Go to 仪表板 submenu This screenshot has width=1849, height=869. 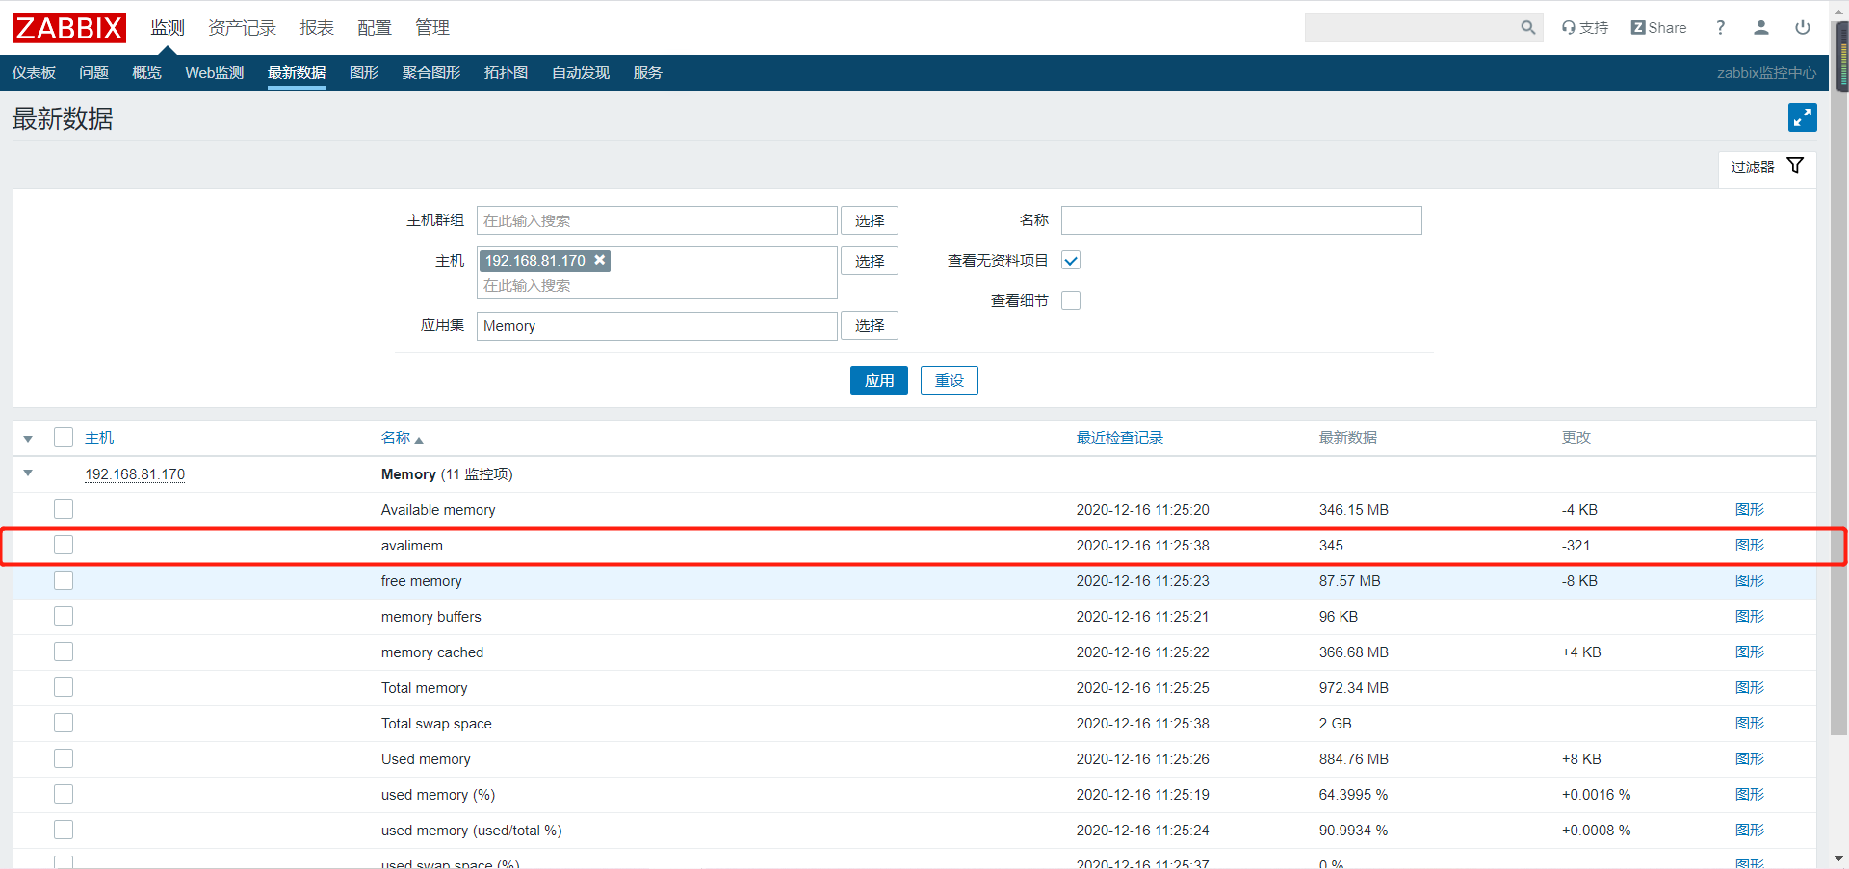[34, 73]
